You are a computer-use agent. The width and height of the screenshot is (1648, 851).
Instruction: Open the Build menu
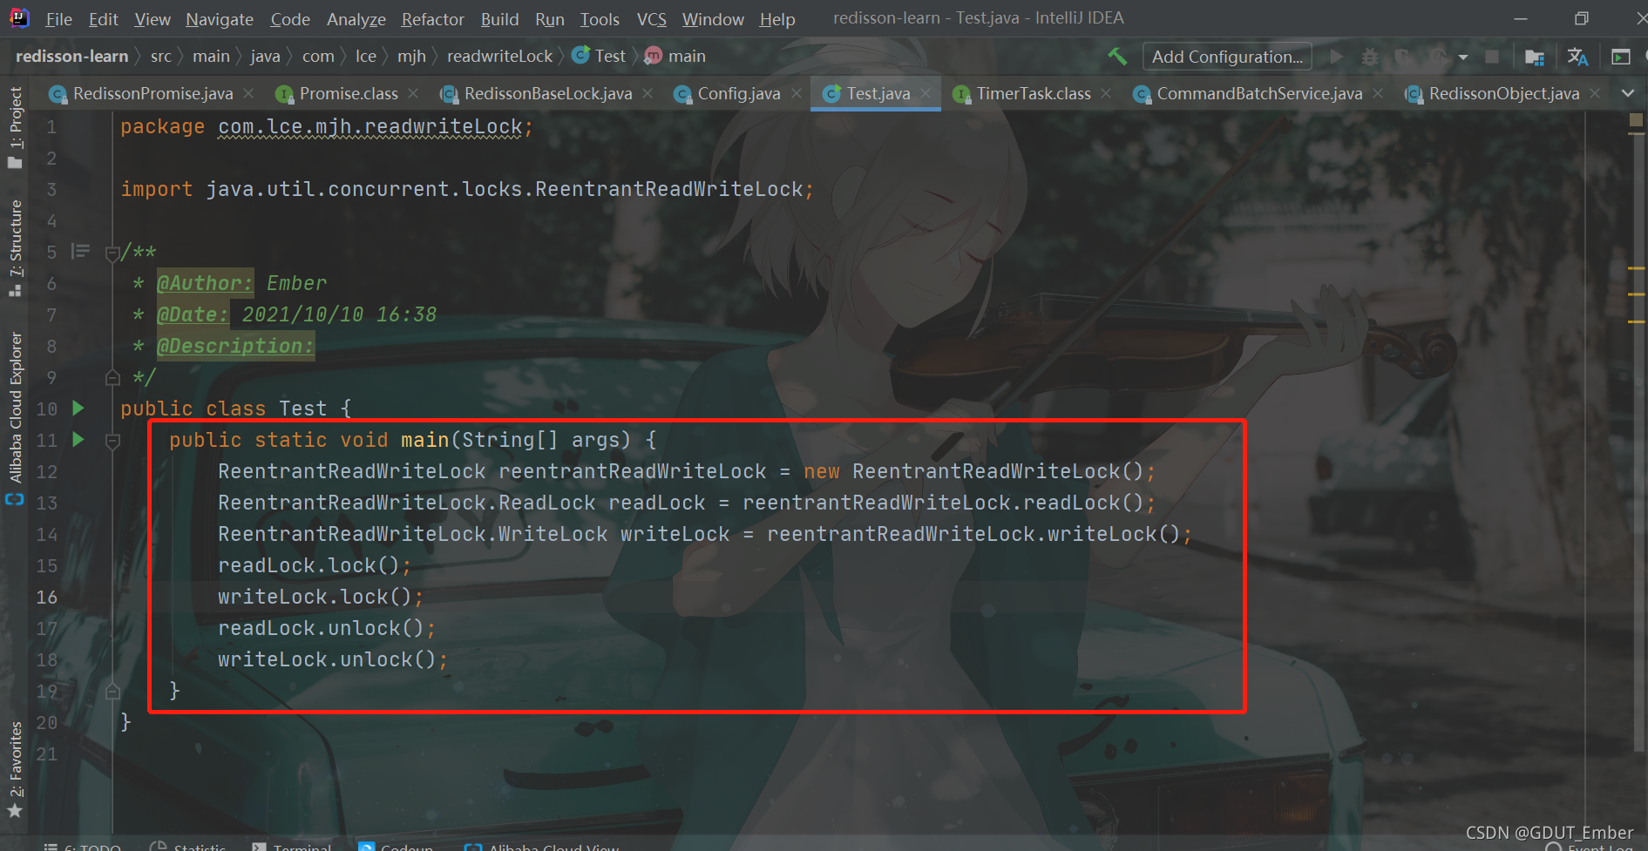499,19
